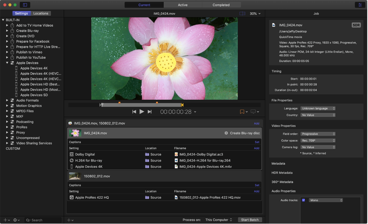The width and height of the screenshot is (368, 224).
Task: Click the comparison view split-screen icon
Action: click(x=242, y=14)
